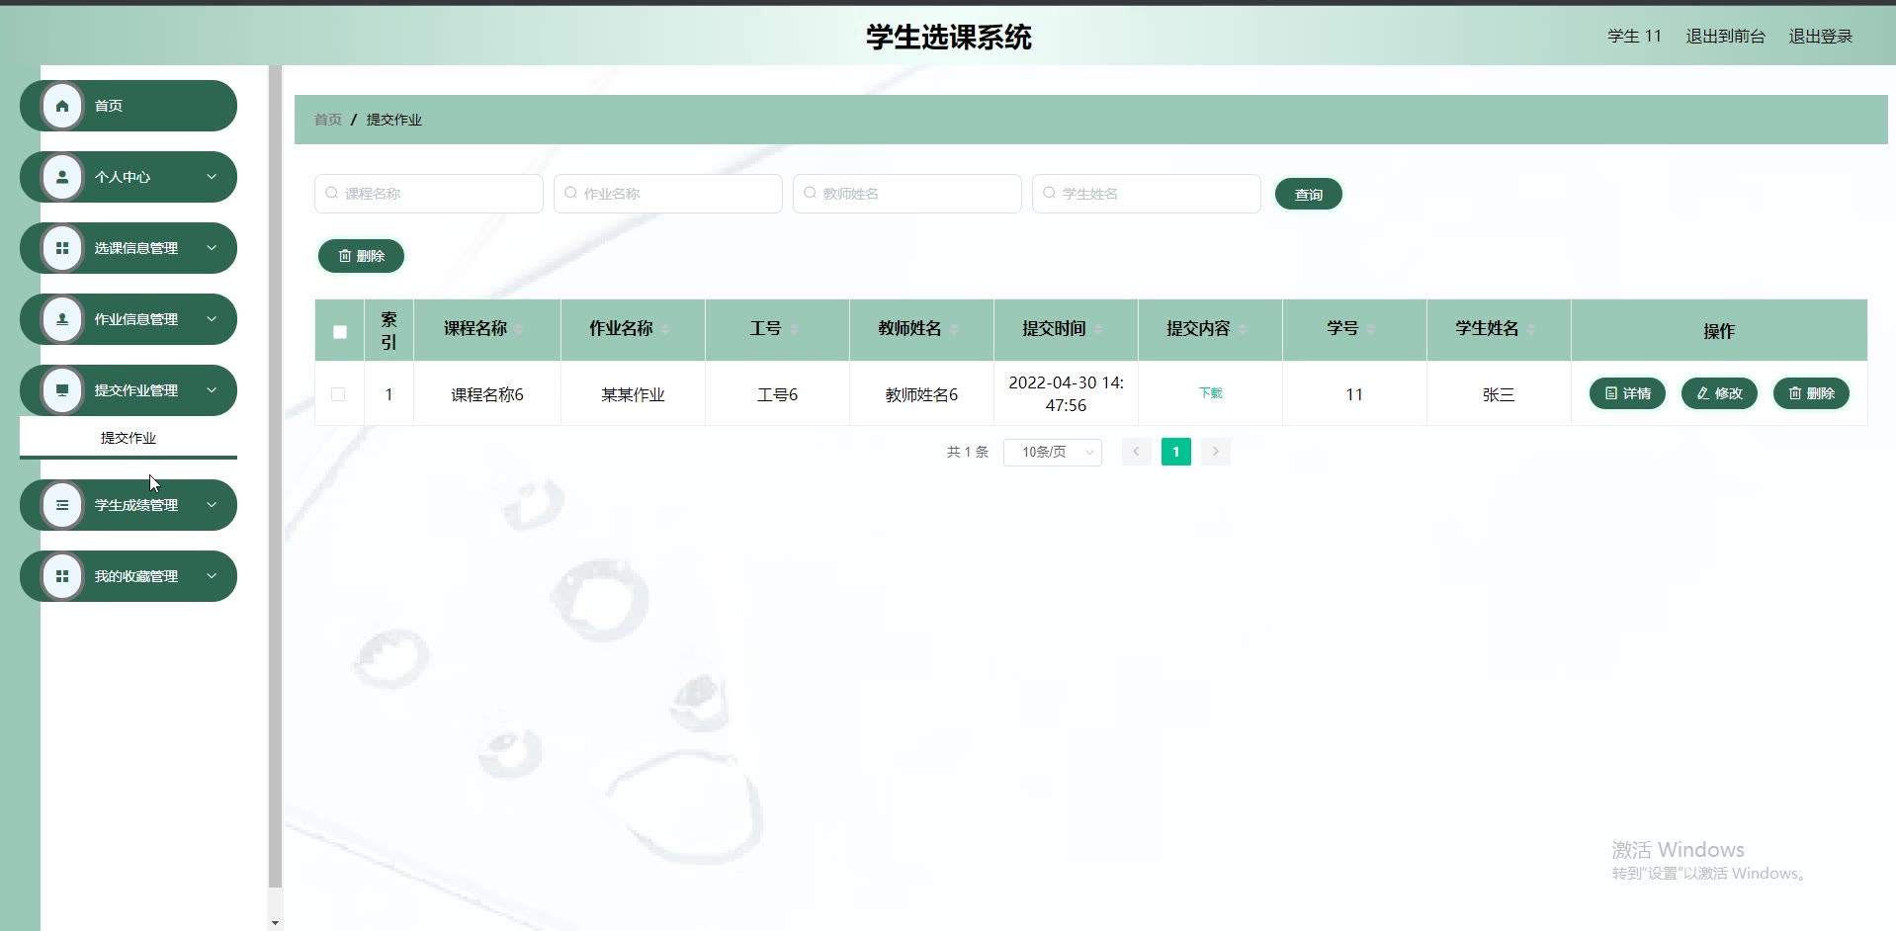Collapse the 提交作业管理 menu chevron
The height and width of the screenshot is (931, 1896).
point(212,390)
